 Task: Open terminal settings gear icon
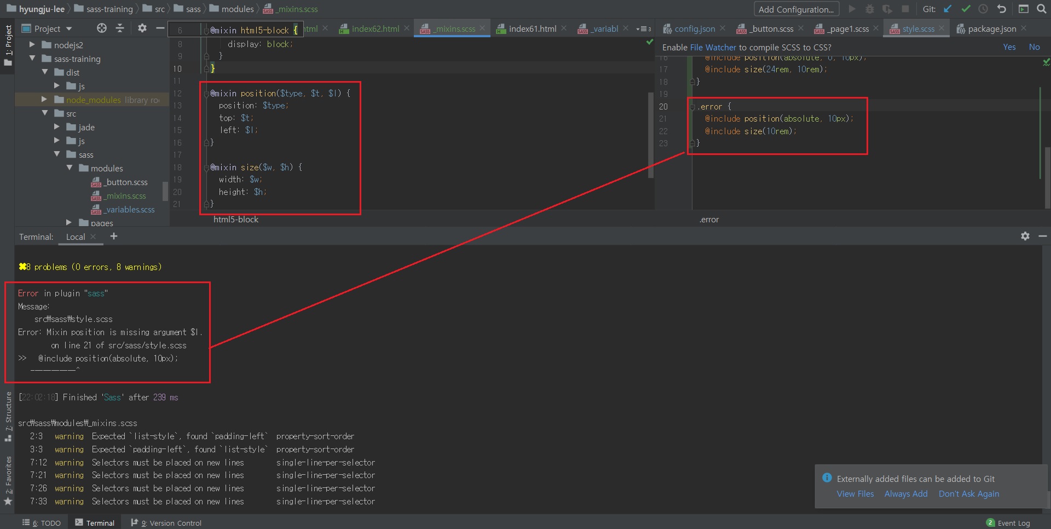click(x=1025, y=236)
